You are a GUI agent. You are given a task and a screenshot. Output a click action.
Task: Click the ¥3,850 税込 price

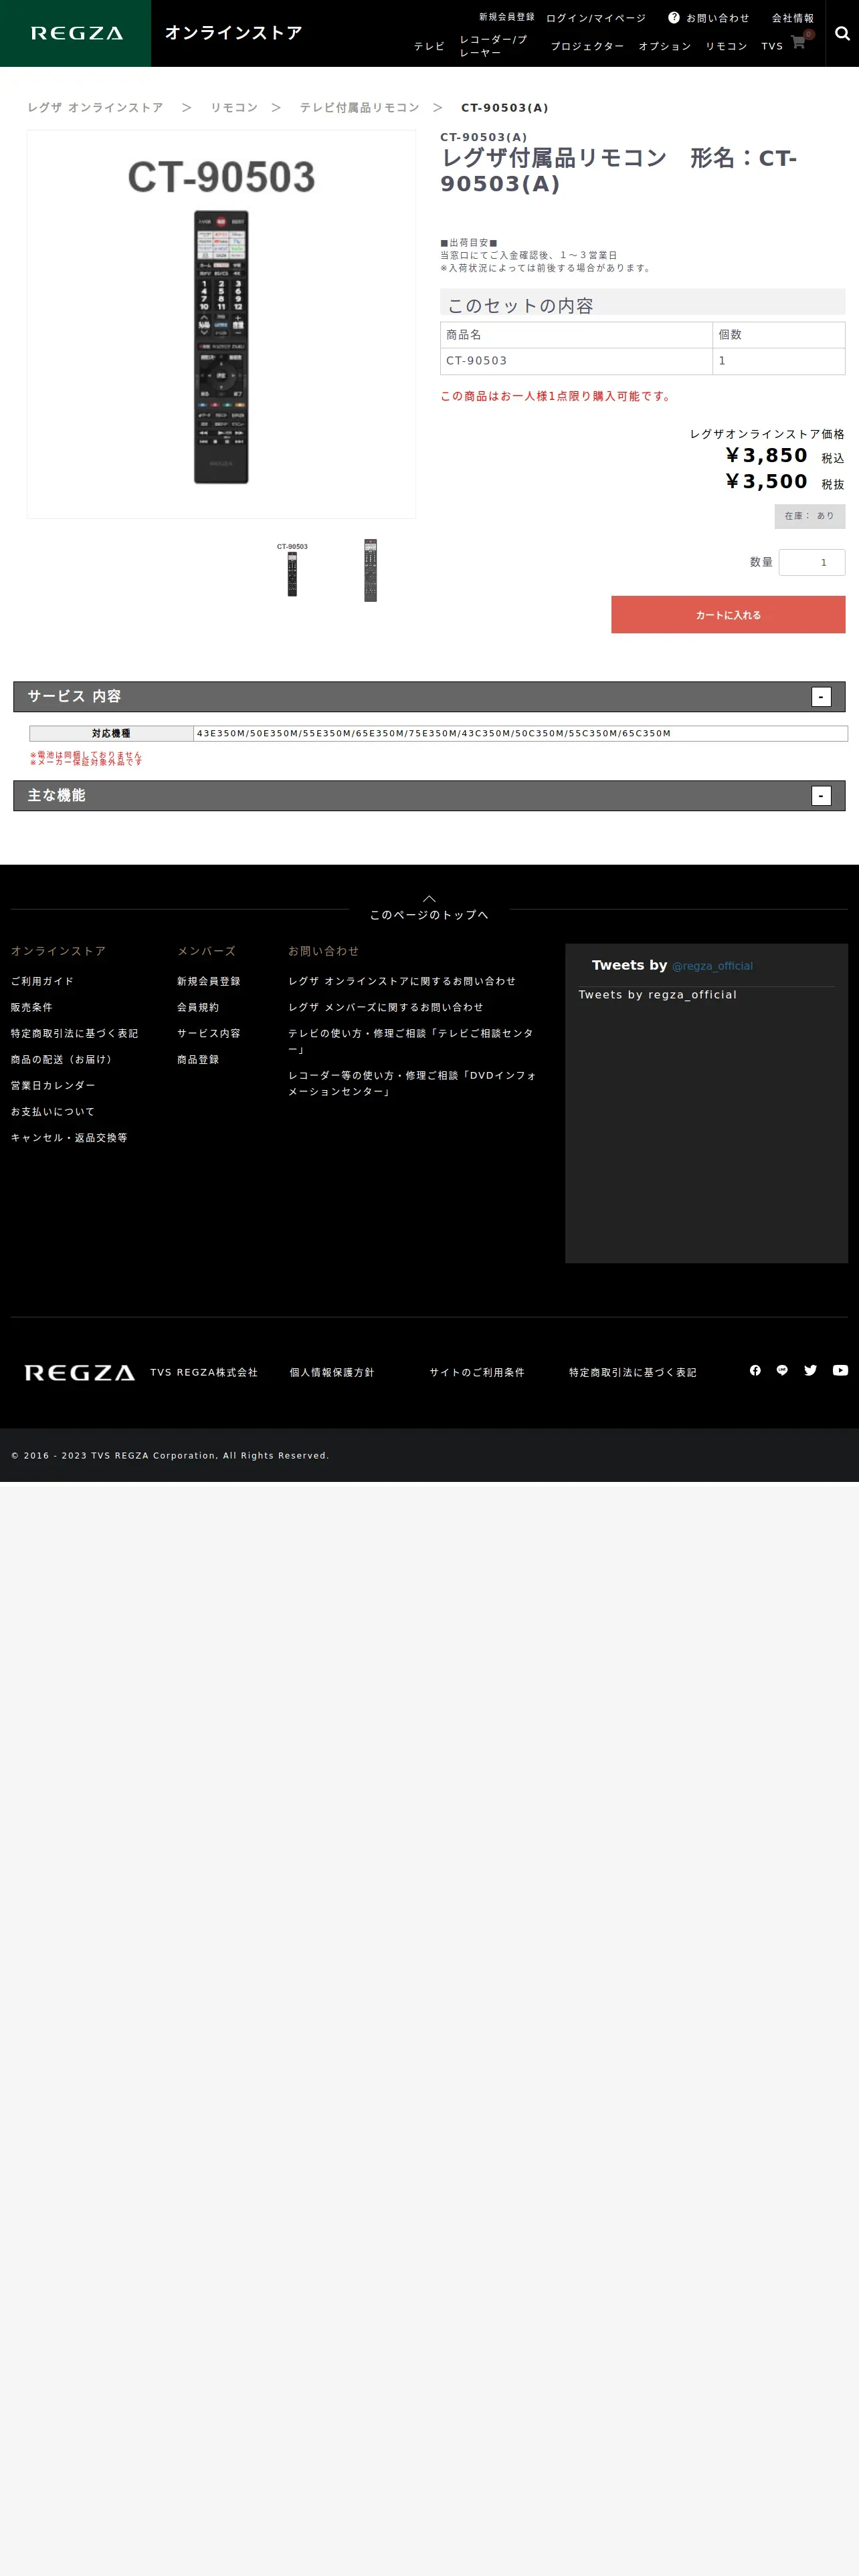point(785,456)
